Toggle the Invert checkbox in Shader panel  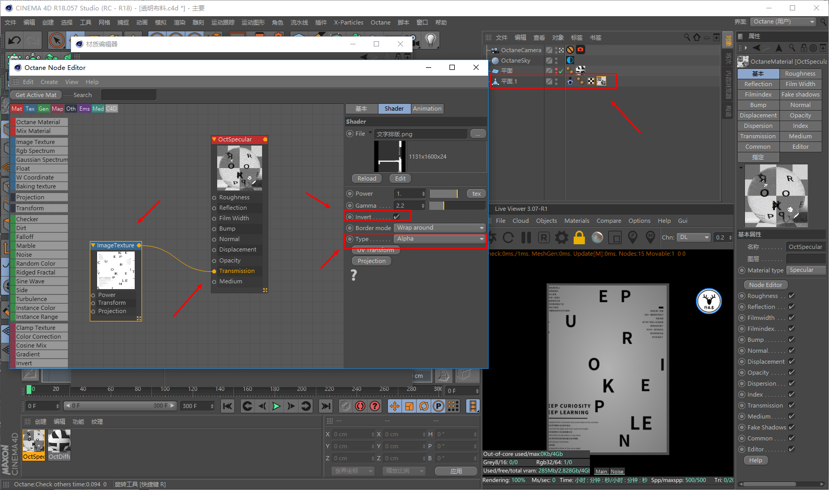coord(396,217)
